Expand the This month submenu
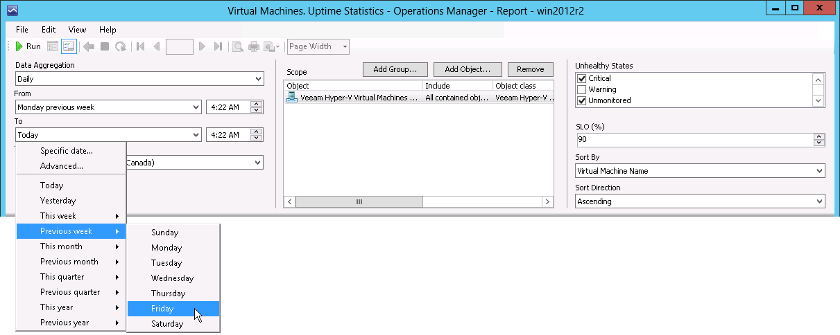This screenshot has width=840, height=335. [71, 246]
